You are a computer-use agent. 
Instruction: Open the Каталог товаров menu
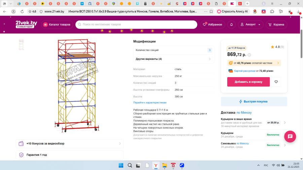(x=57, y=24)
